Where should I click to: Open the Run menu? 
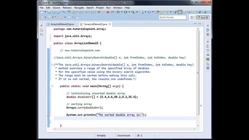pyautogui.click(x=109, y=8)
